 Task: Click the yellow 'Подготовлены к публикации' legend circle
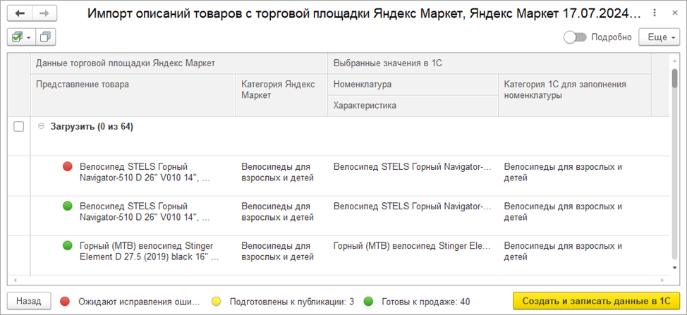click(218, 301)
